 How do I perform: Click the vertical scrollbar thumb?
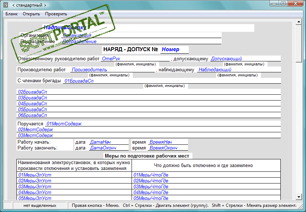pos(299,44)
